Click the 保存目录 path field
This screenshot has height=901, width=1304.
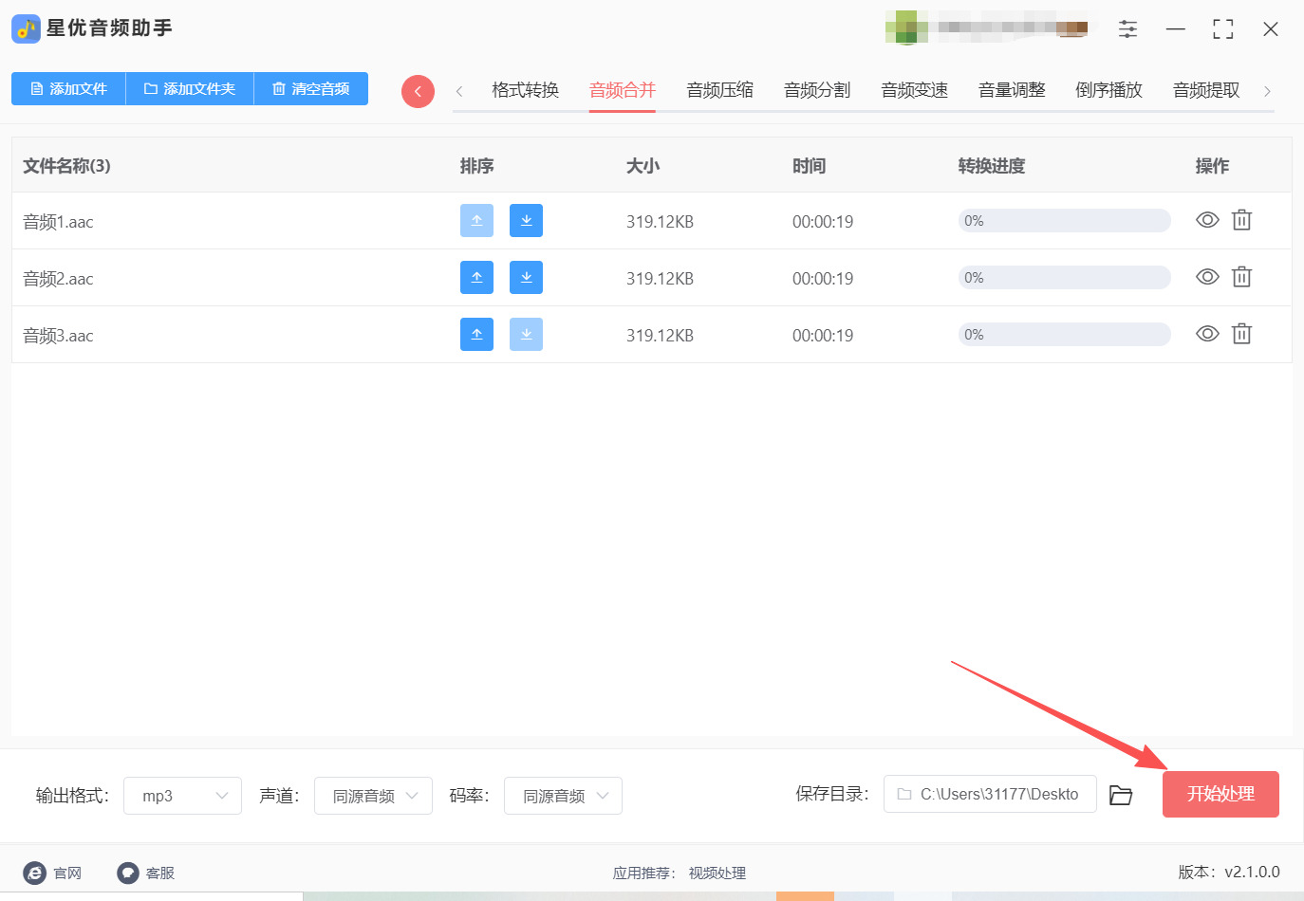pyautogui.click(x=990, y=794)
